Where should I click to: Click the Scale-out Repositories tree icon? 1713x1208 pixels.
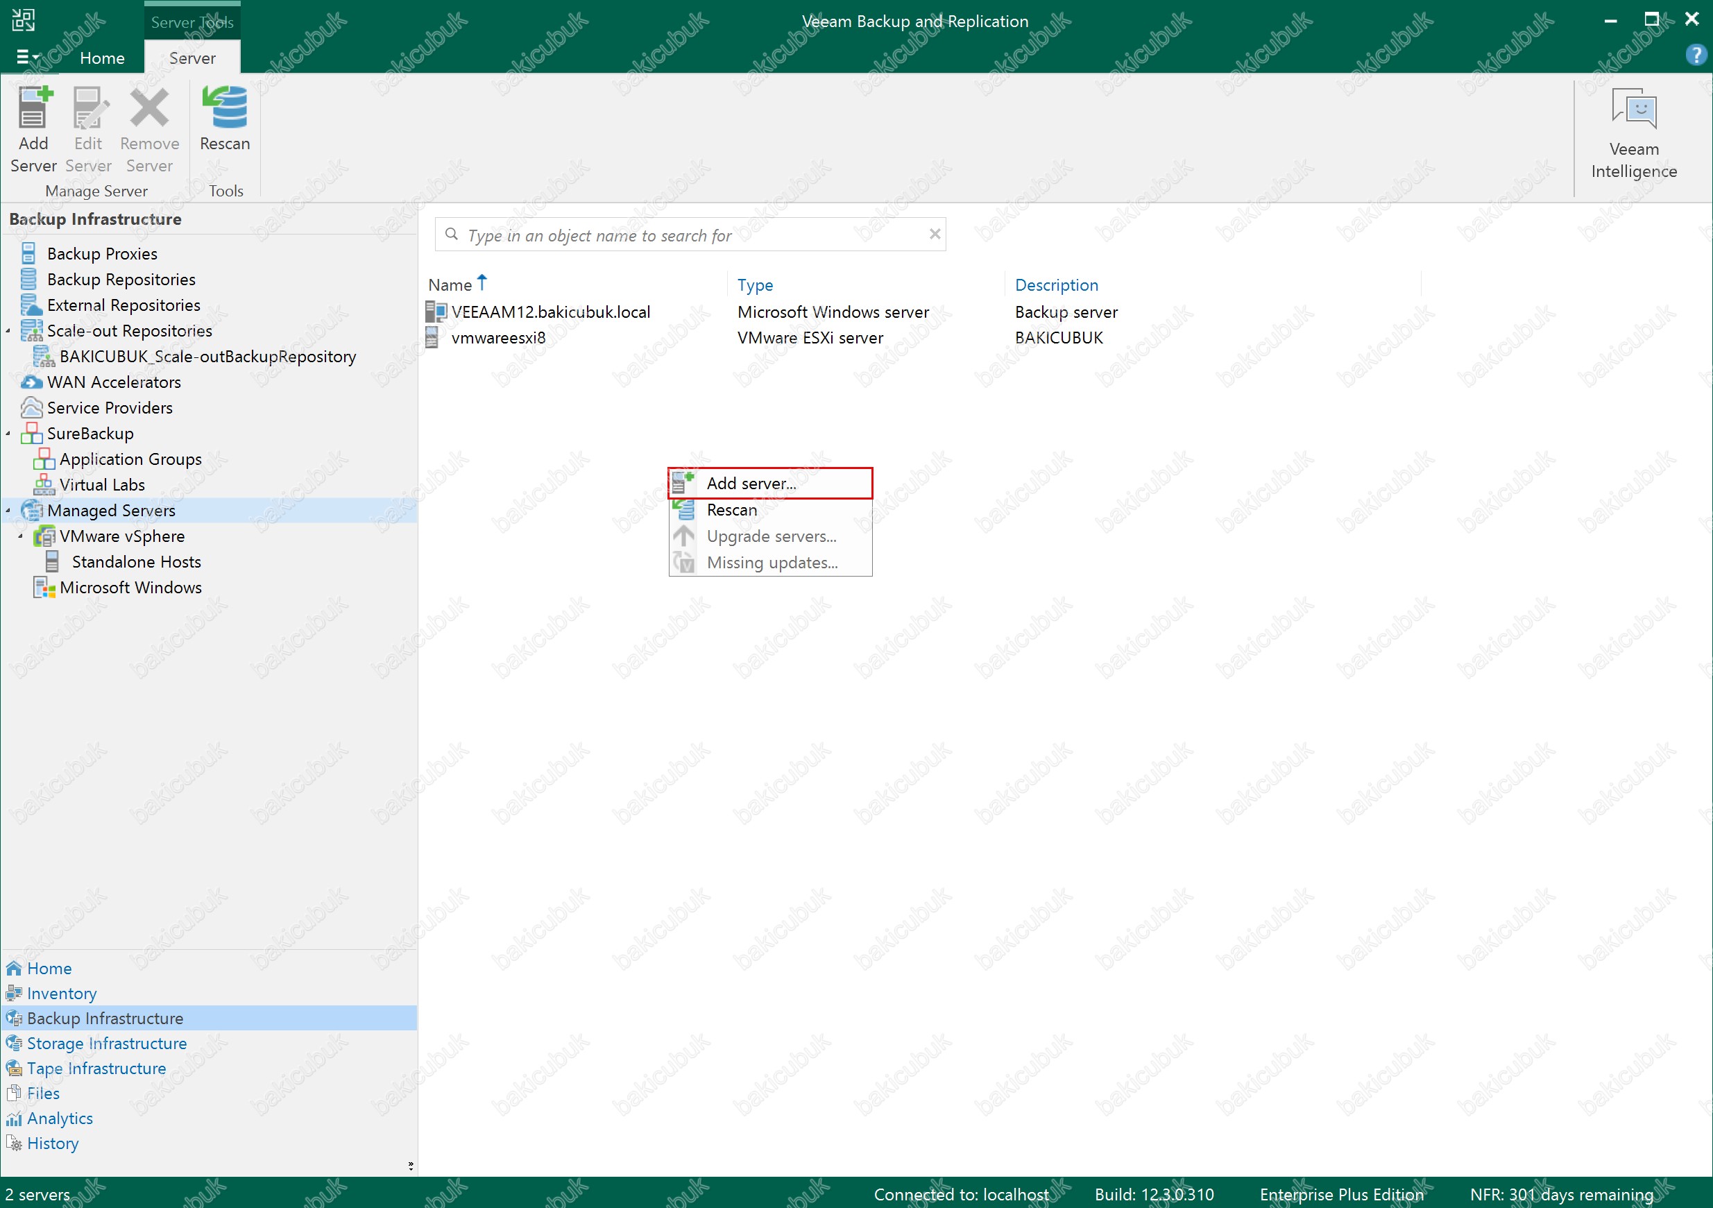pyautogui.click(x=31, y=330)
